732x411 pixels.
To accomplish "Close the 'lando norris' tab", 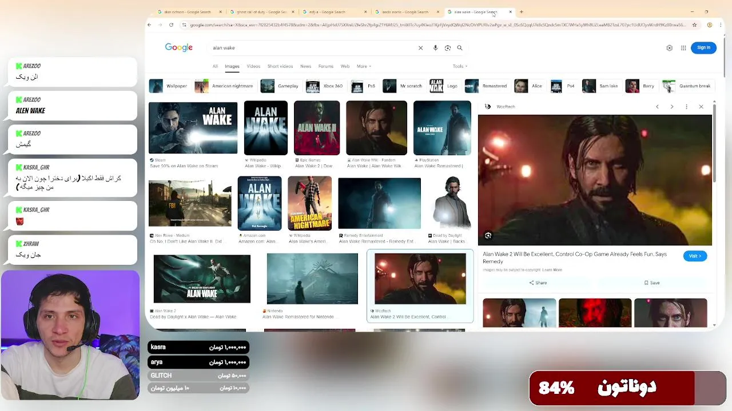I will coord(438,12).
